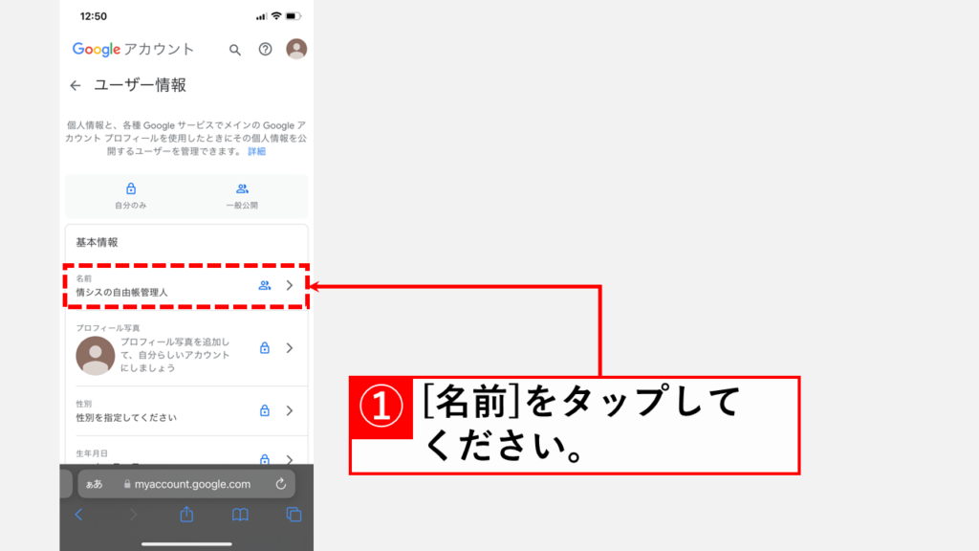
Task: Open the Safari tabs overview icon
Action: [x=294, y=515]
